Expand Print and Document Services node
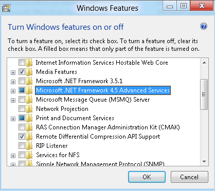 13,119
